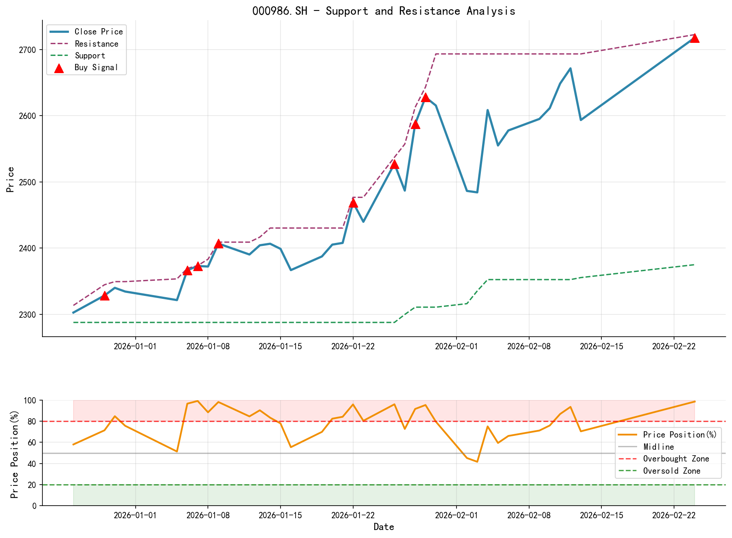Viewport: 732px width, 538px height.
Task: Click the Buy Signal marker near price 2525
Action: tap(394, 164)
